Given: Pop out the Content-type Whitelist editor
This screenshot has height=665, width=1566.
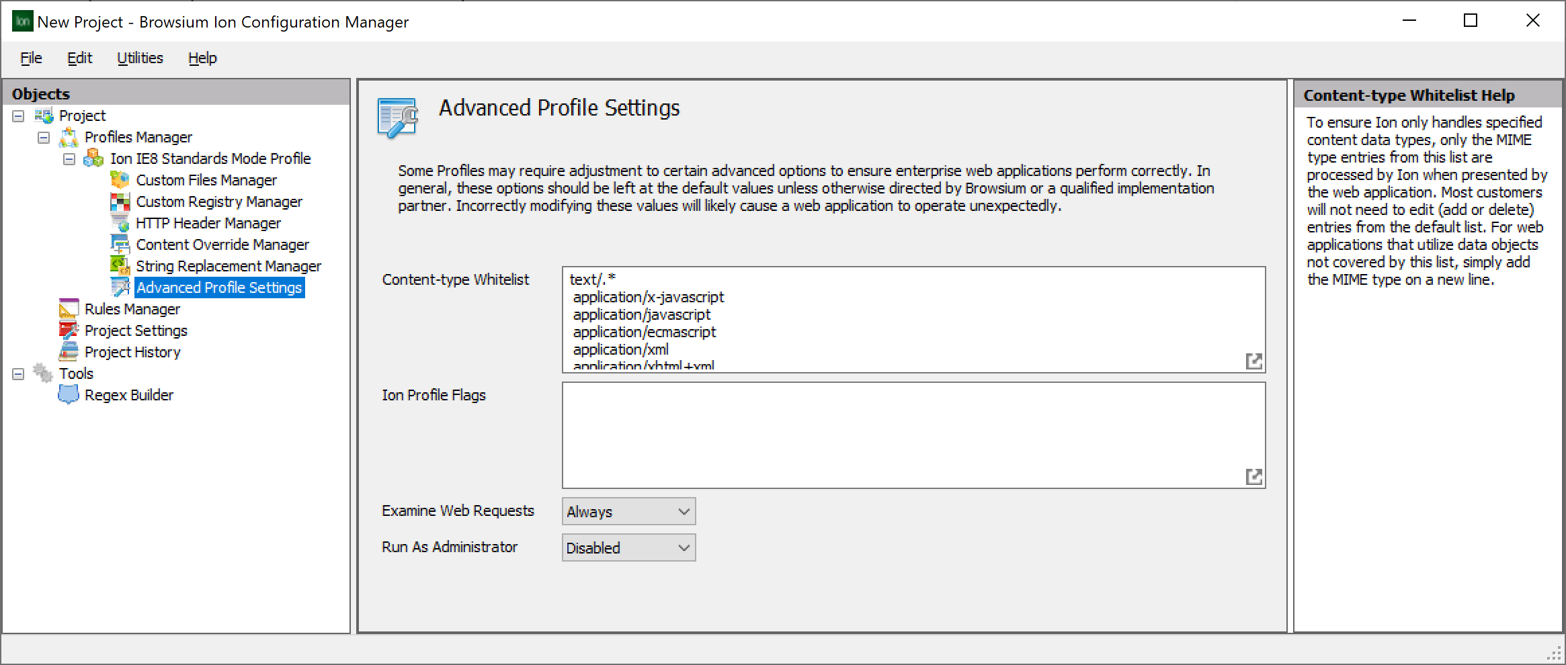Looking at the screenshot, I should point(1254,361).
